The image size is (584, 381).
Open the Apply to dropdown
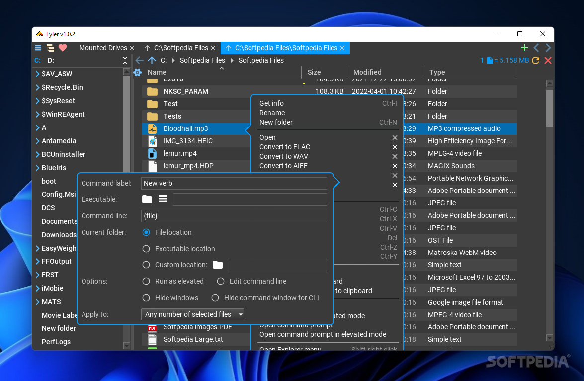pyautogui.click(x=192, y=314)
